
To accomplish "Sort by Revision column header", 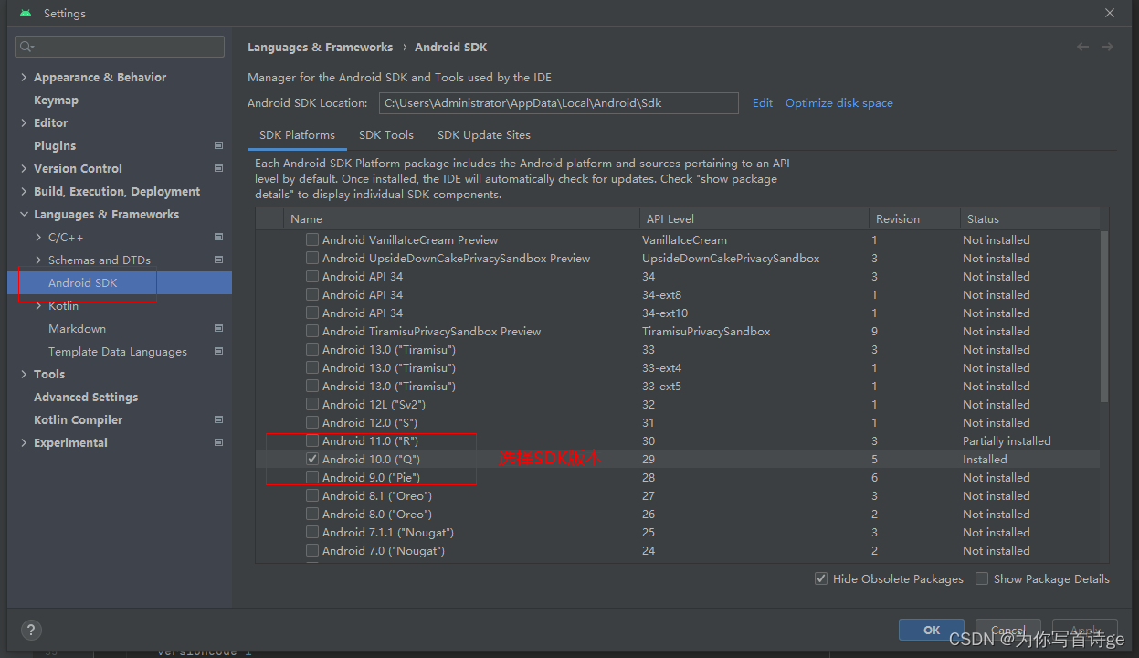I will pyautogui.click(x=914, y=219).
